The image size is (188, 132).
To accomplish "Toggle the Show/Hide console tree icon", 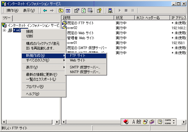I will [68, 11].
